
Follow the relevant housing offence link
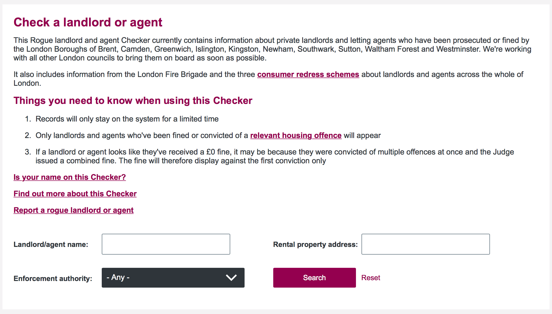coord(296,136)
